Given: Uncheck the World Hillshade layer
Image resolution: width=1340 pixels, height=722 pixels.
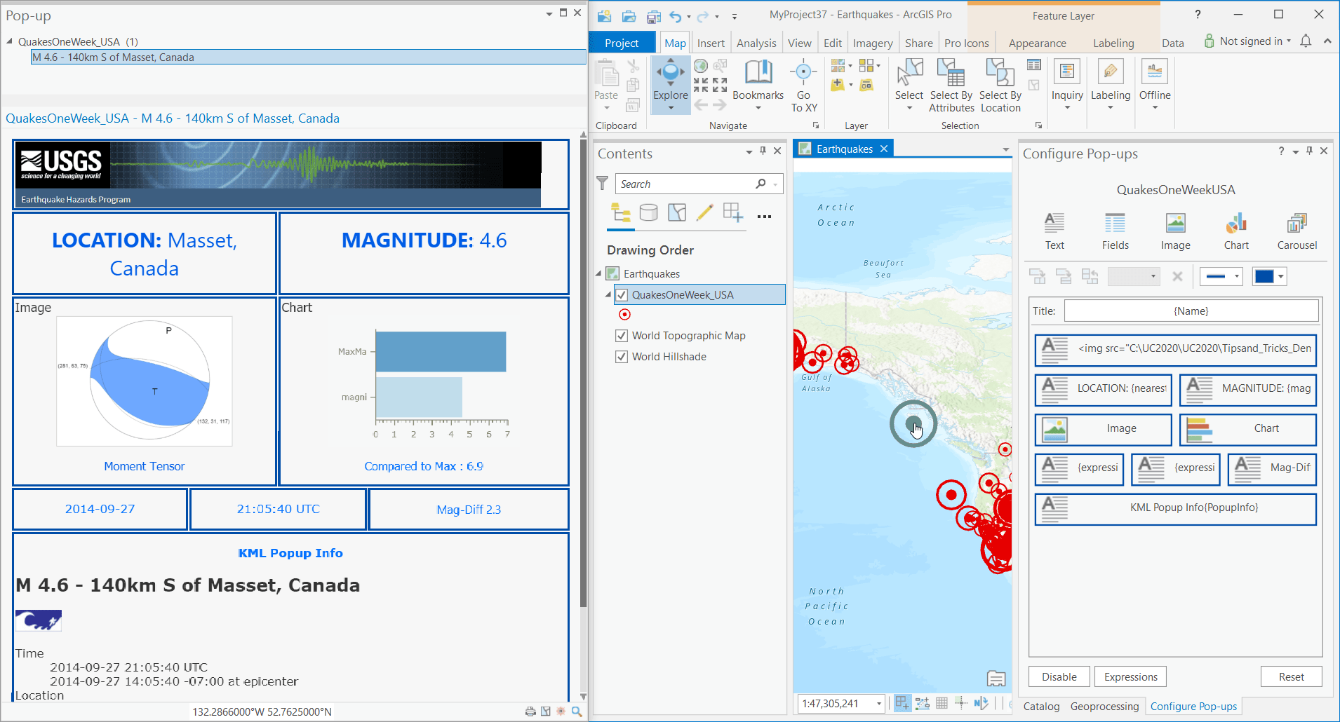Looking at the screenshot, I should point(621,357).
